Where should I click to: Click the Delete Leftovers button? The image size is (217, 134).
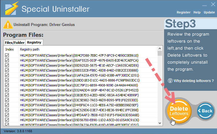click(179, 111)
